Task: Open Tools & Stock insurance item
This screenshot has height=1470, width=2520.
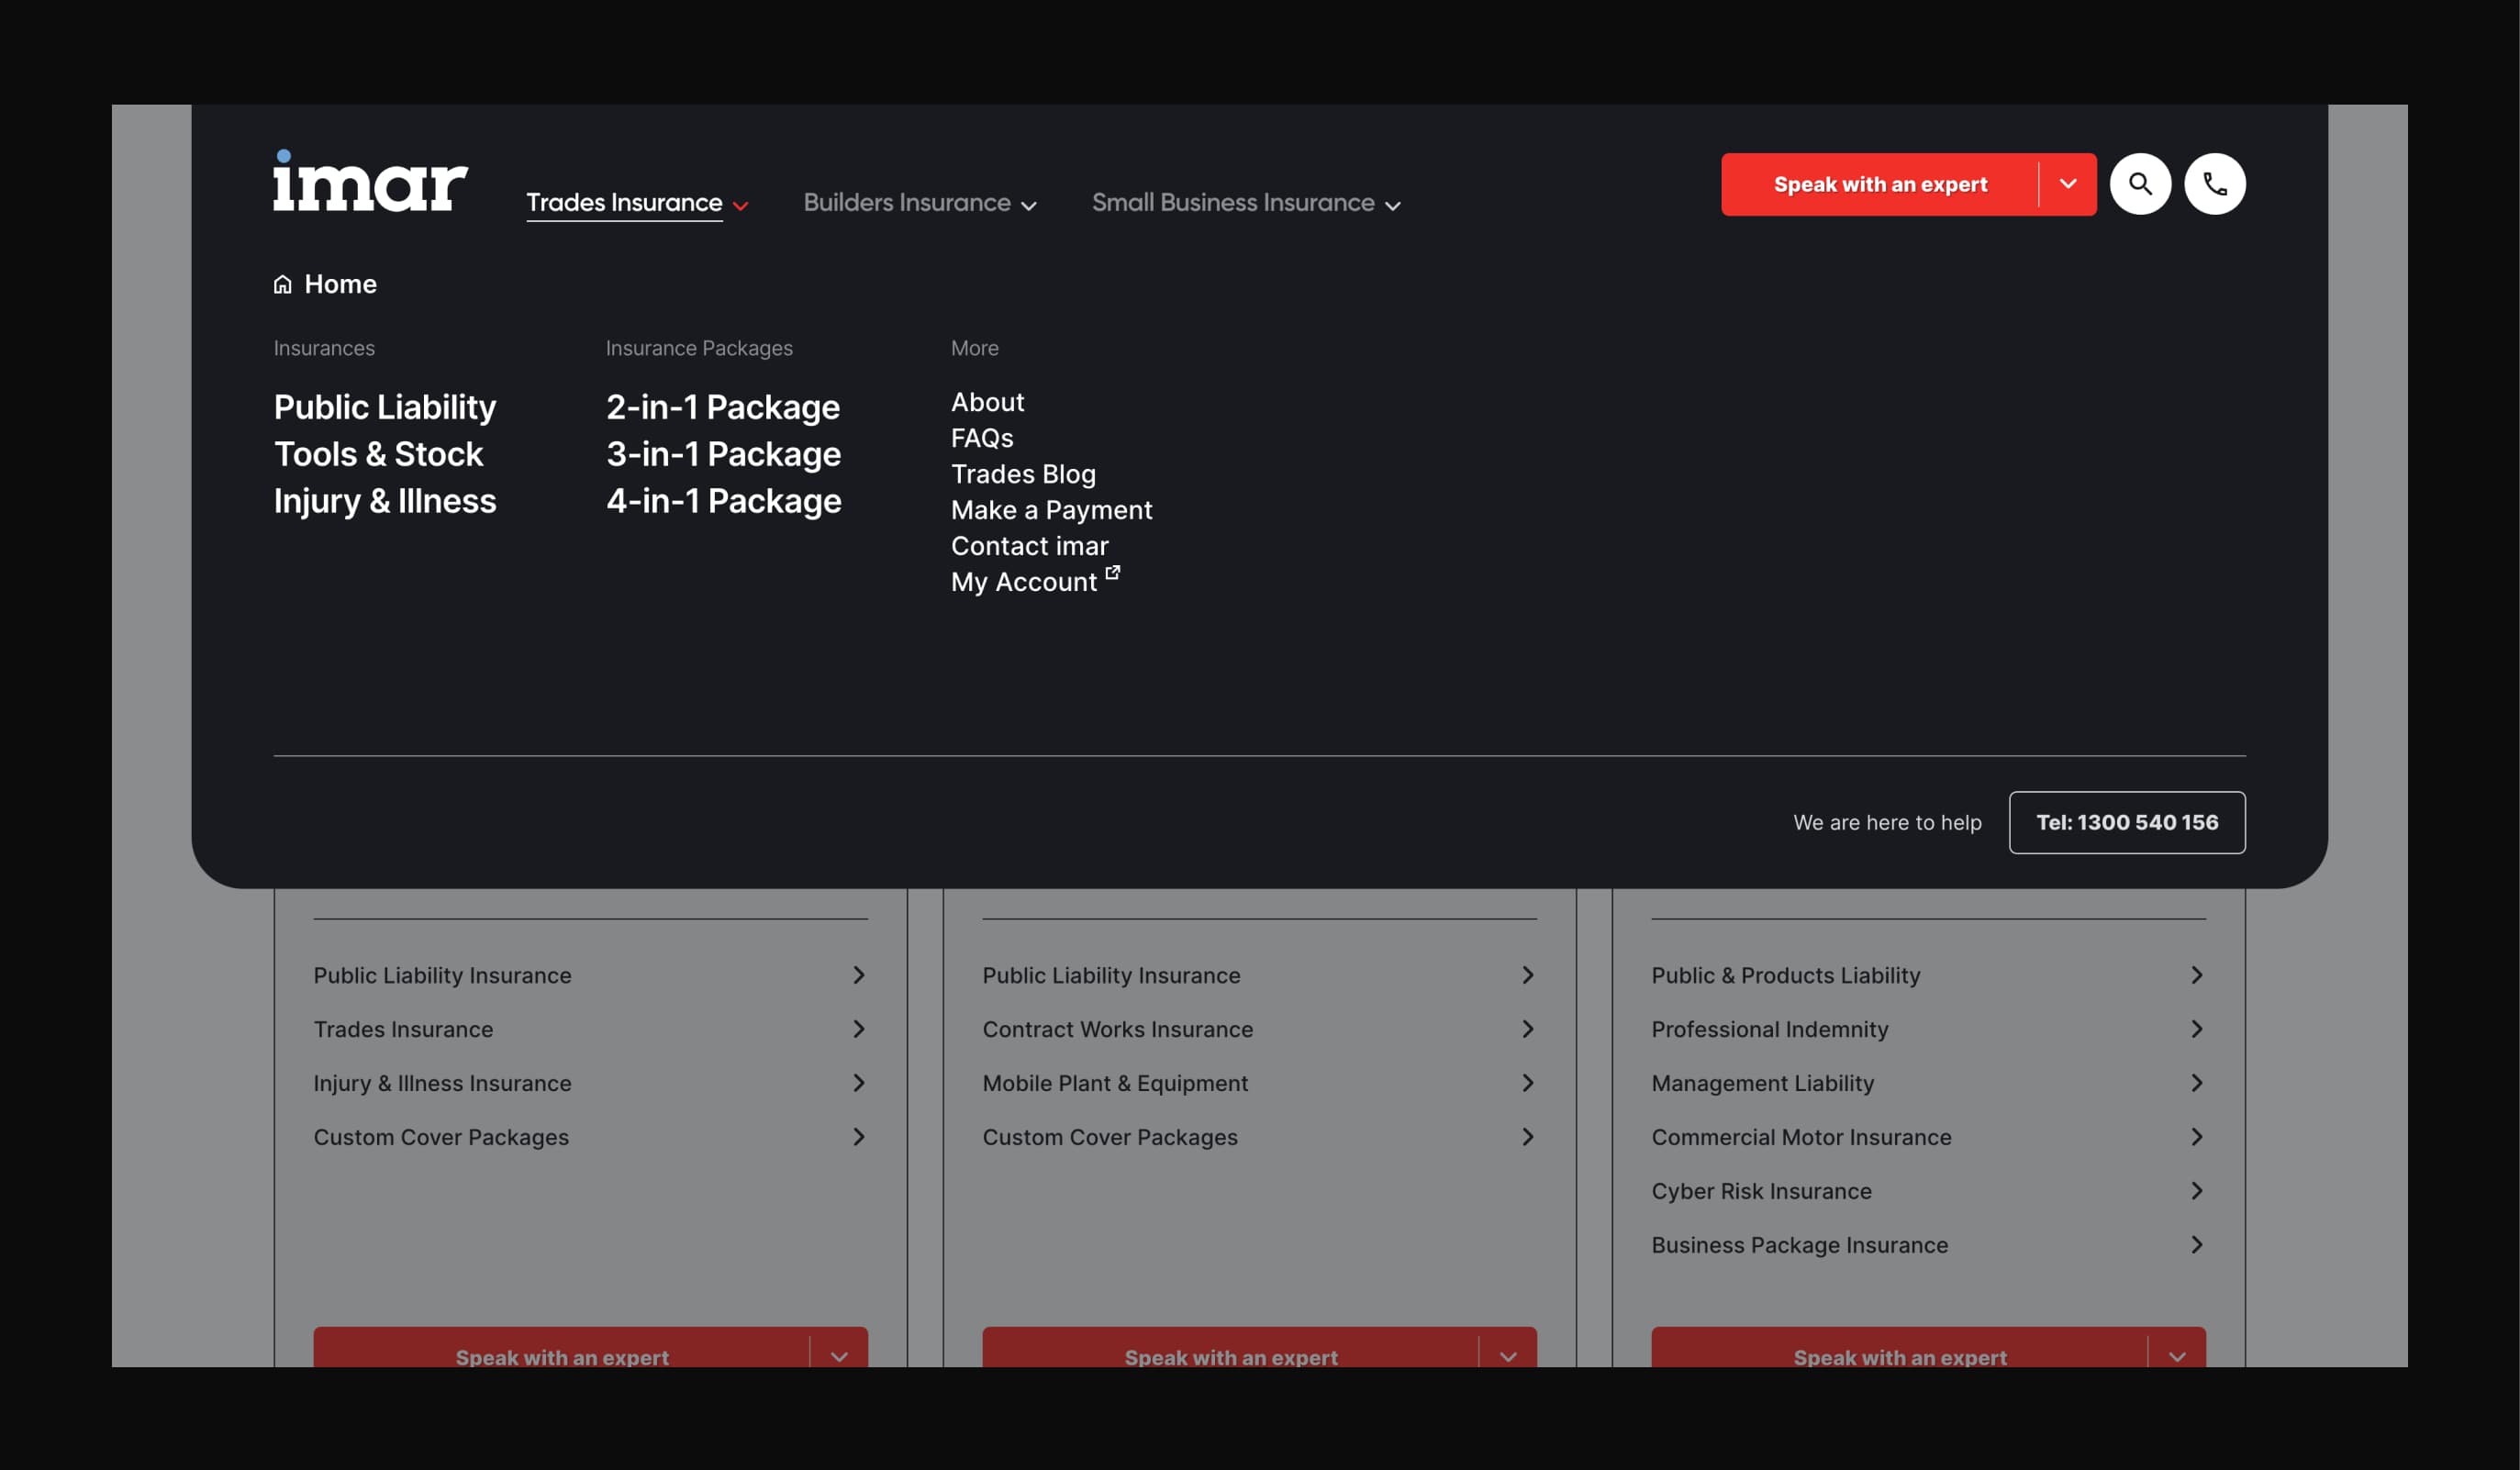Action: click(378, 454)
